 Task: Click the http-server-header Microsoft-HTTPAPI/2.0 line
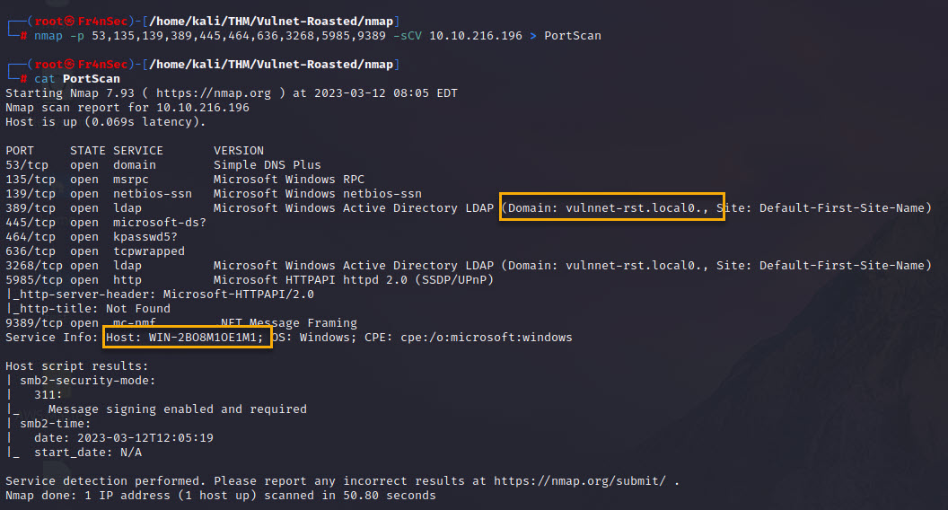160,295
